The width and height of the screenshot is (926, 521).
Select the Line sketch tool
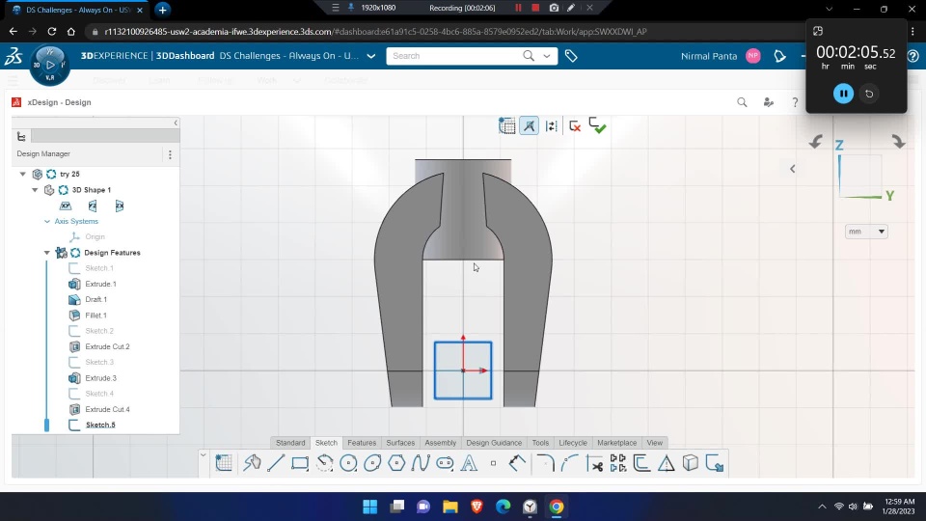[x=276, y=463]
